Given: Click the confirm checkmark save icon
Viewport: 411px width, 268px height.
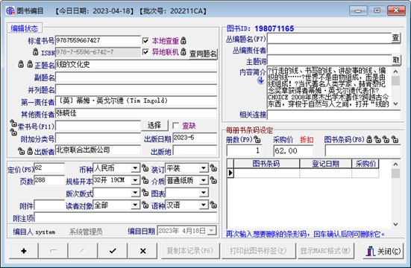Looking at the screenshot, I should (113, 251).
